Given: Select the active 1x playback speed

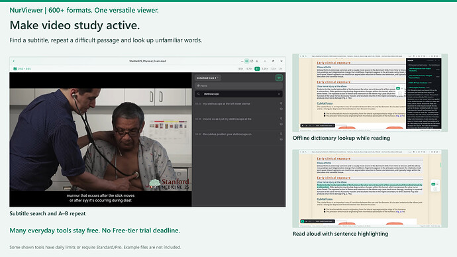Looking at the screenshot, I should [257, 69].
